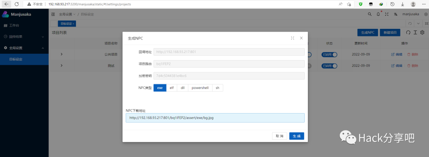Image resolution: width=429 pixels, height=157 pixels.
Task: Toggle 已启用 switch for 公共项目
Action: [x=329, y=55]
